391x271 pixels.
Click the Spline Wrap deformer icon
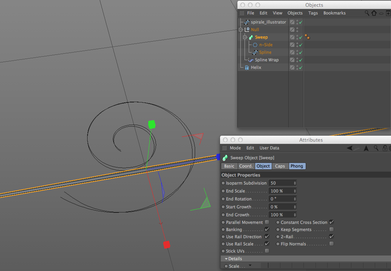point(251,60)
